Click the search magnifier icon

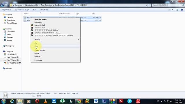(183, 5)
